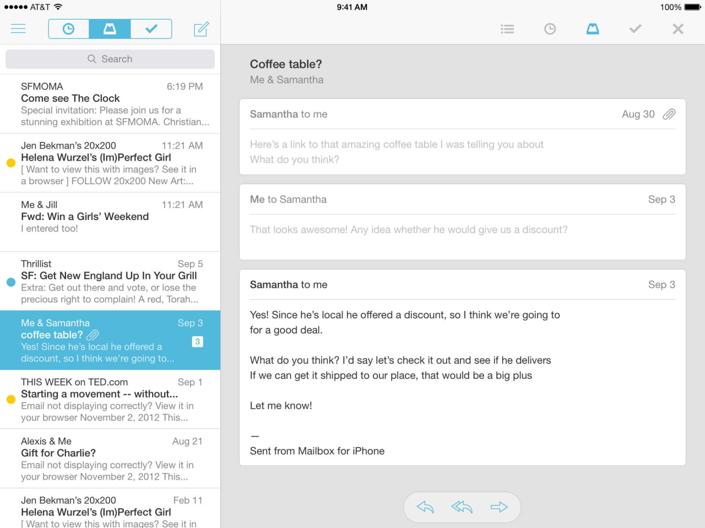Open the Thrillist email from Sep 5
This screenshot has height=528, width=705.
(x=110, y=281)
